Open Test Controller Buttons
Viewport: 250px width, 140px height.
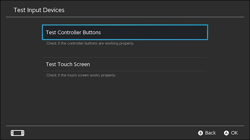coord(125,33)
